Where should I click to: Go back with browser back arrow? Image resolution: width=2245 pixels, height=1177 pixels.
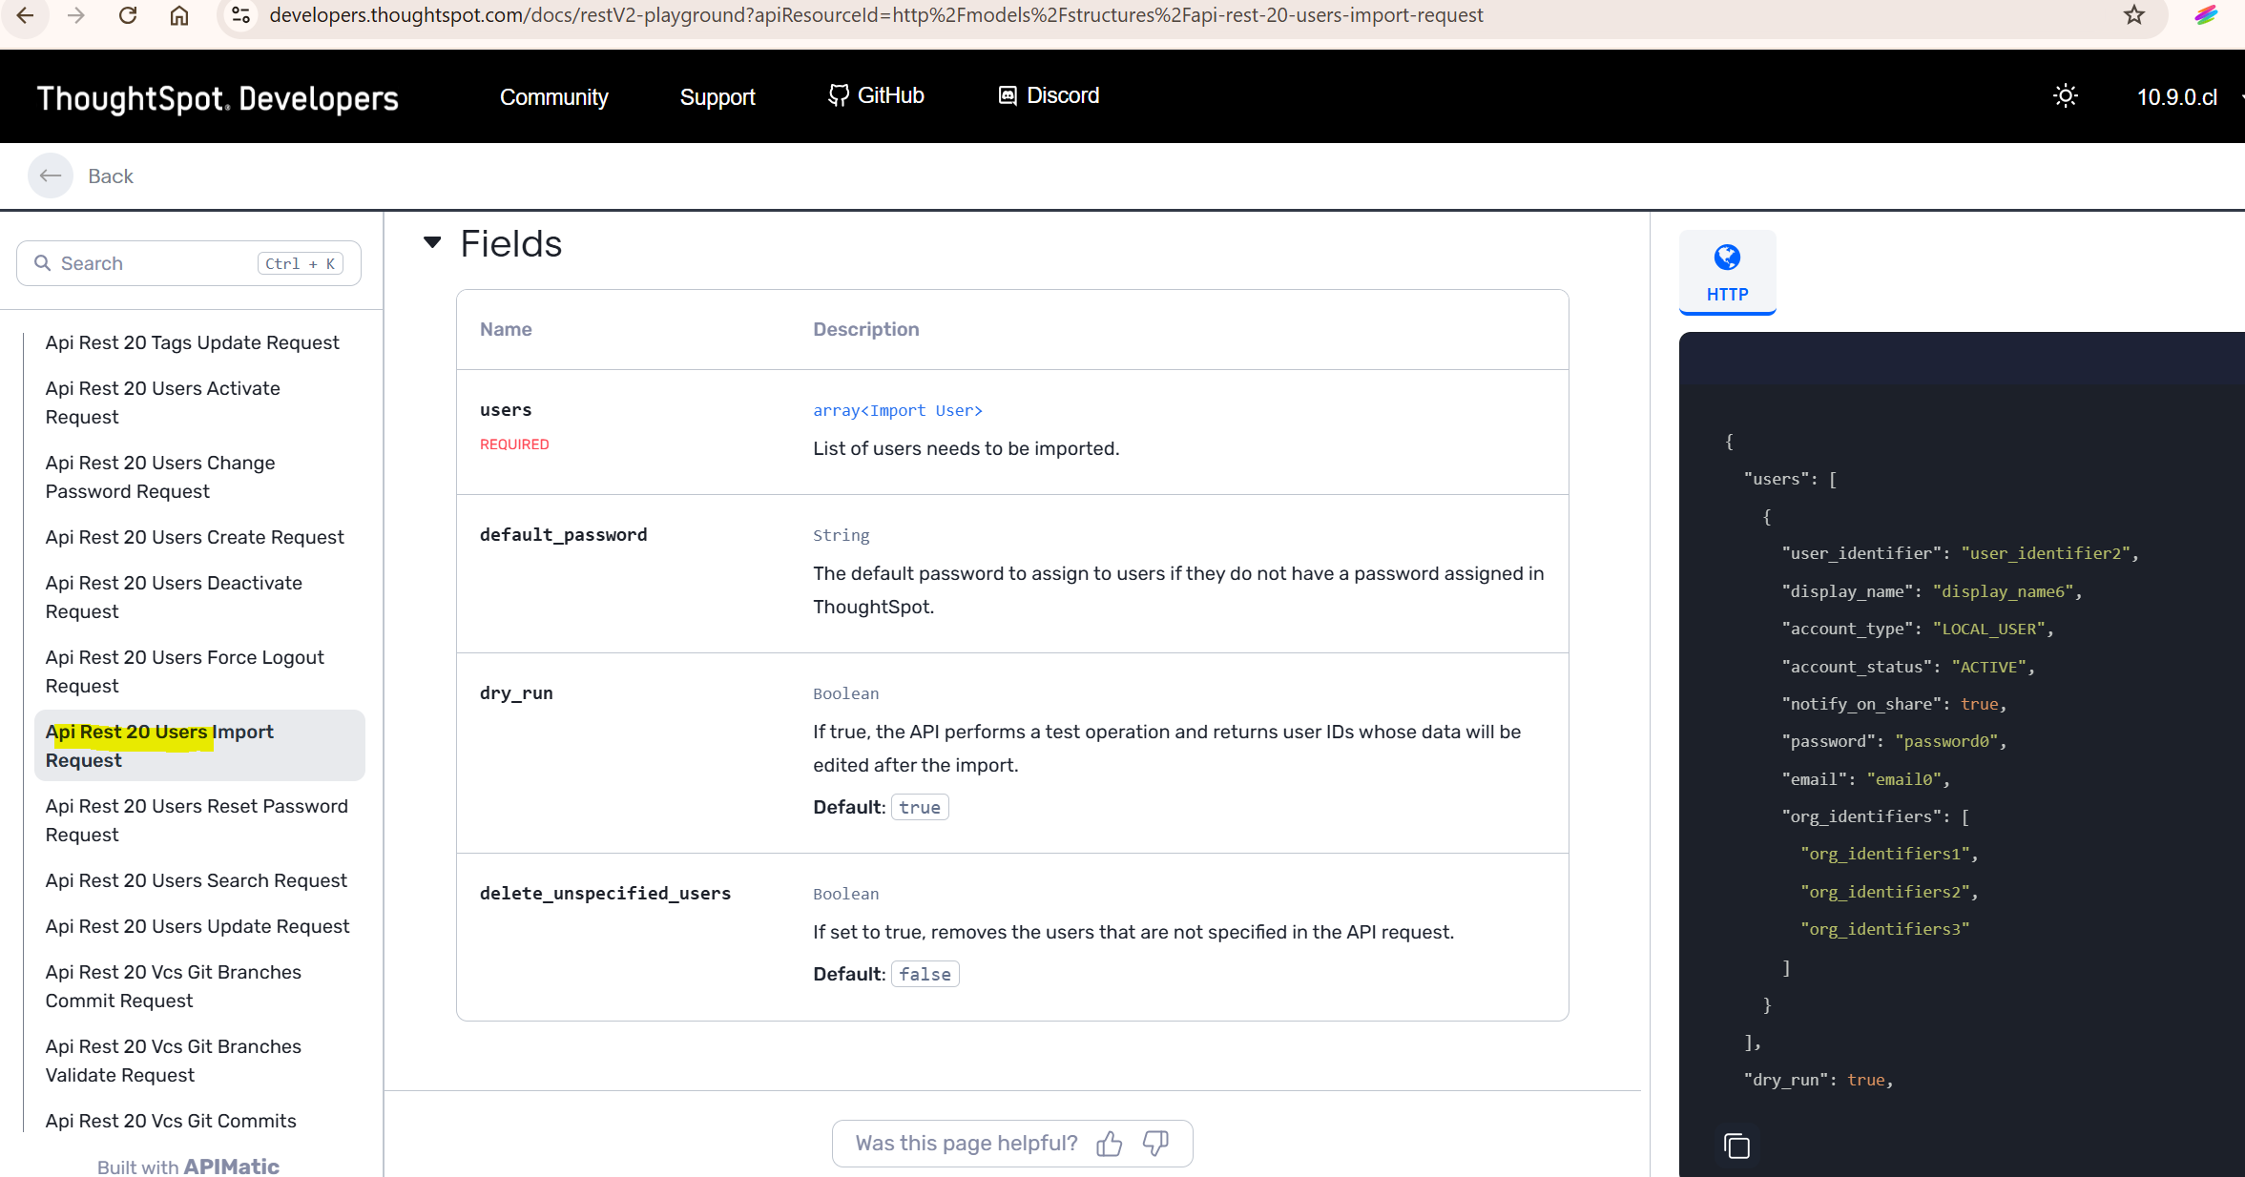(x=26, y=15)
